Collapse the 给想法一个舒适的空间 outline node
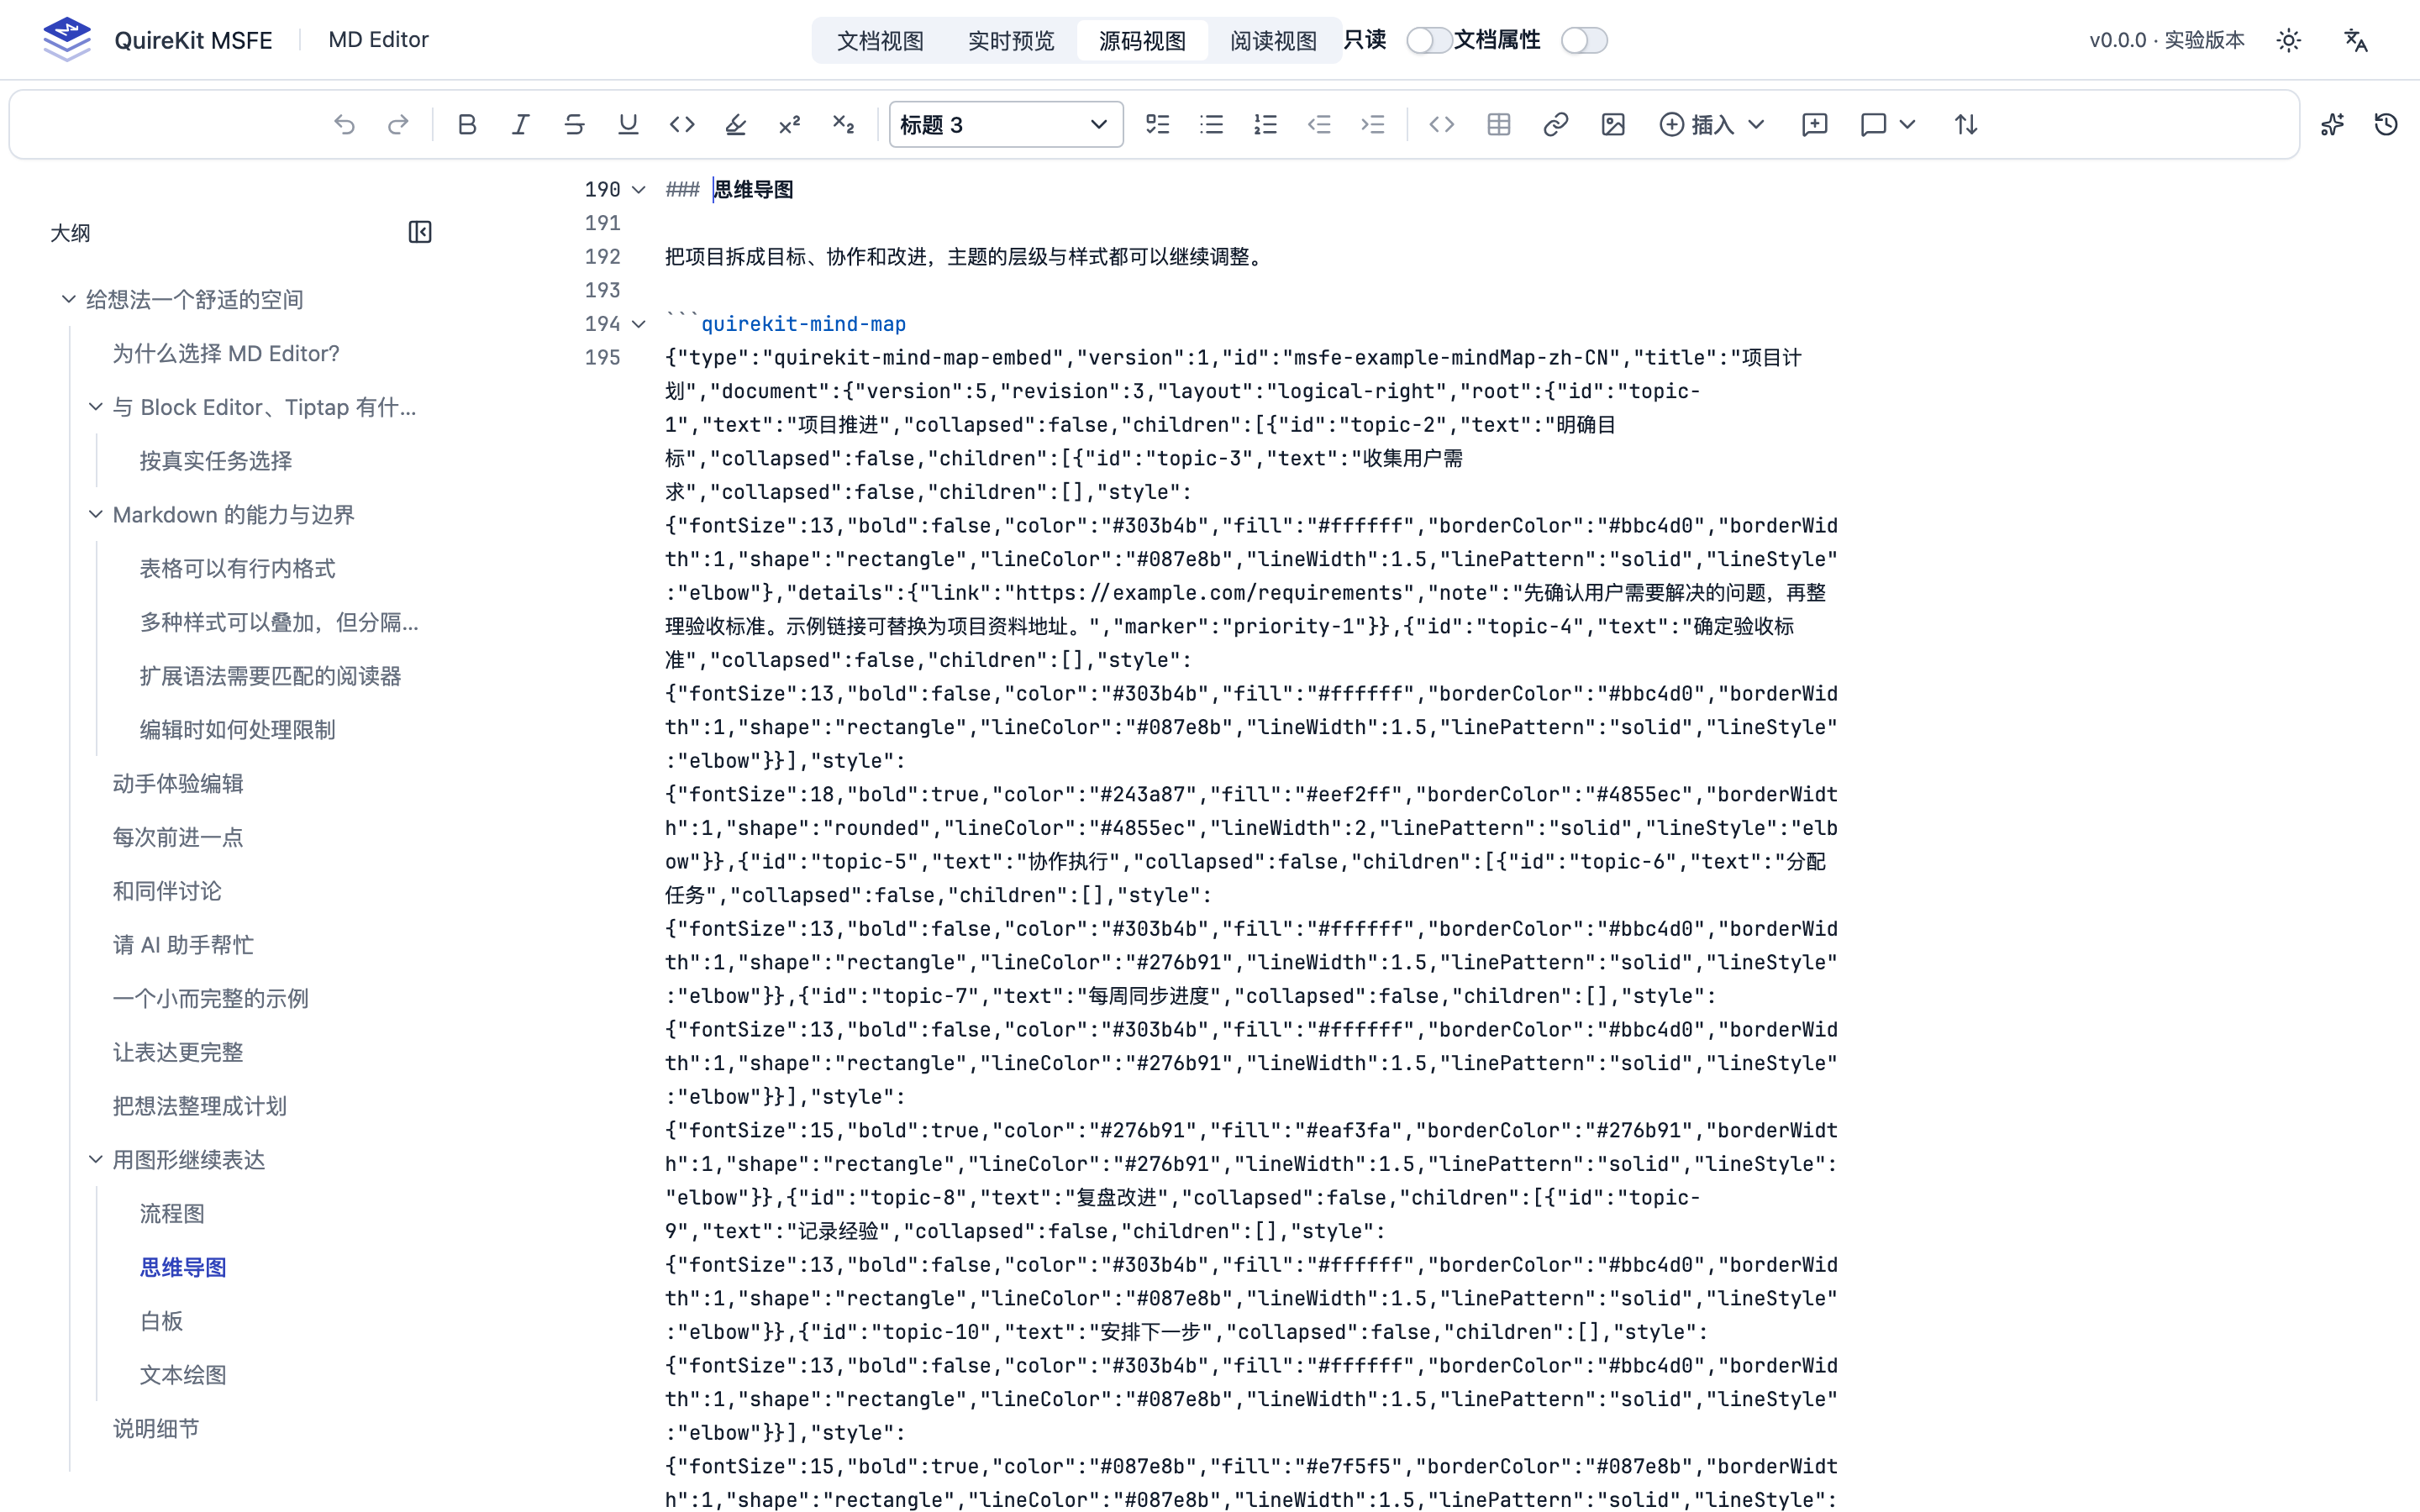 coord(69,298)
